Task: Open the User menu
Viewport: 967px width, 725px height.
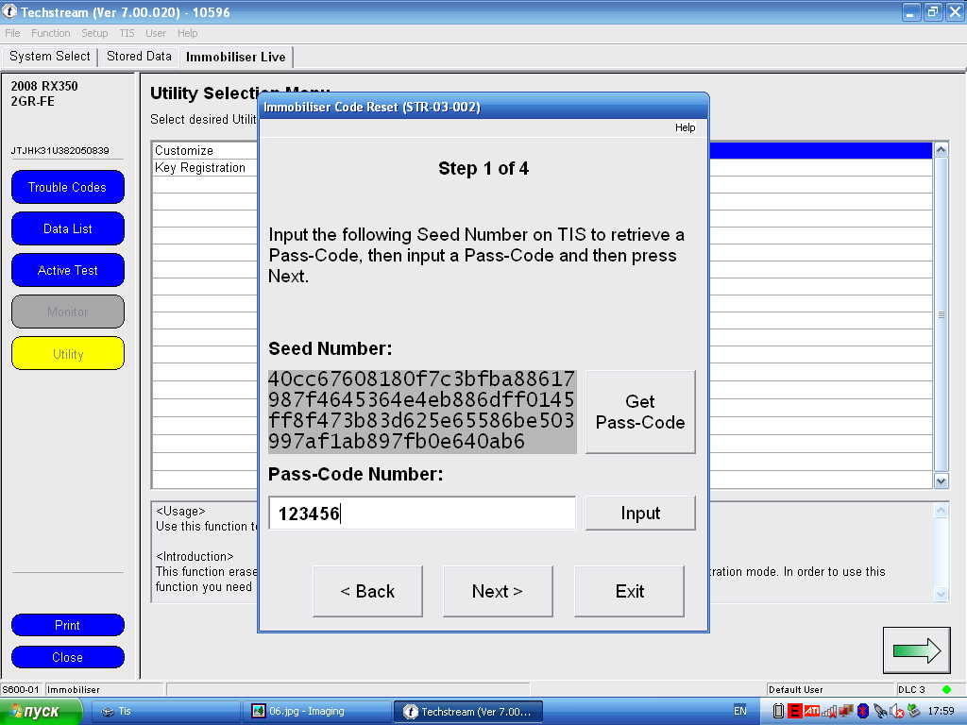Action: pyautogui.click(x=156, y=33)
